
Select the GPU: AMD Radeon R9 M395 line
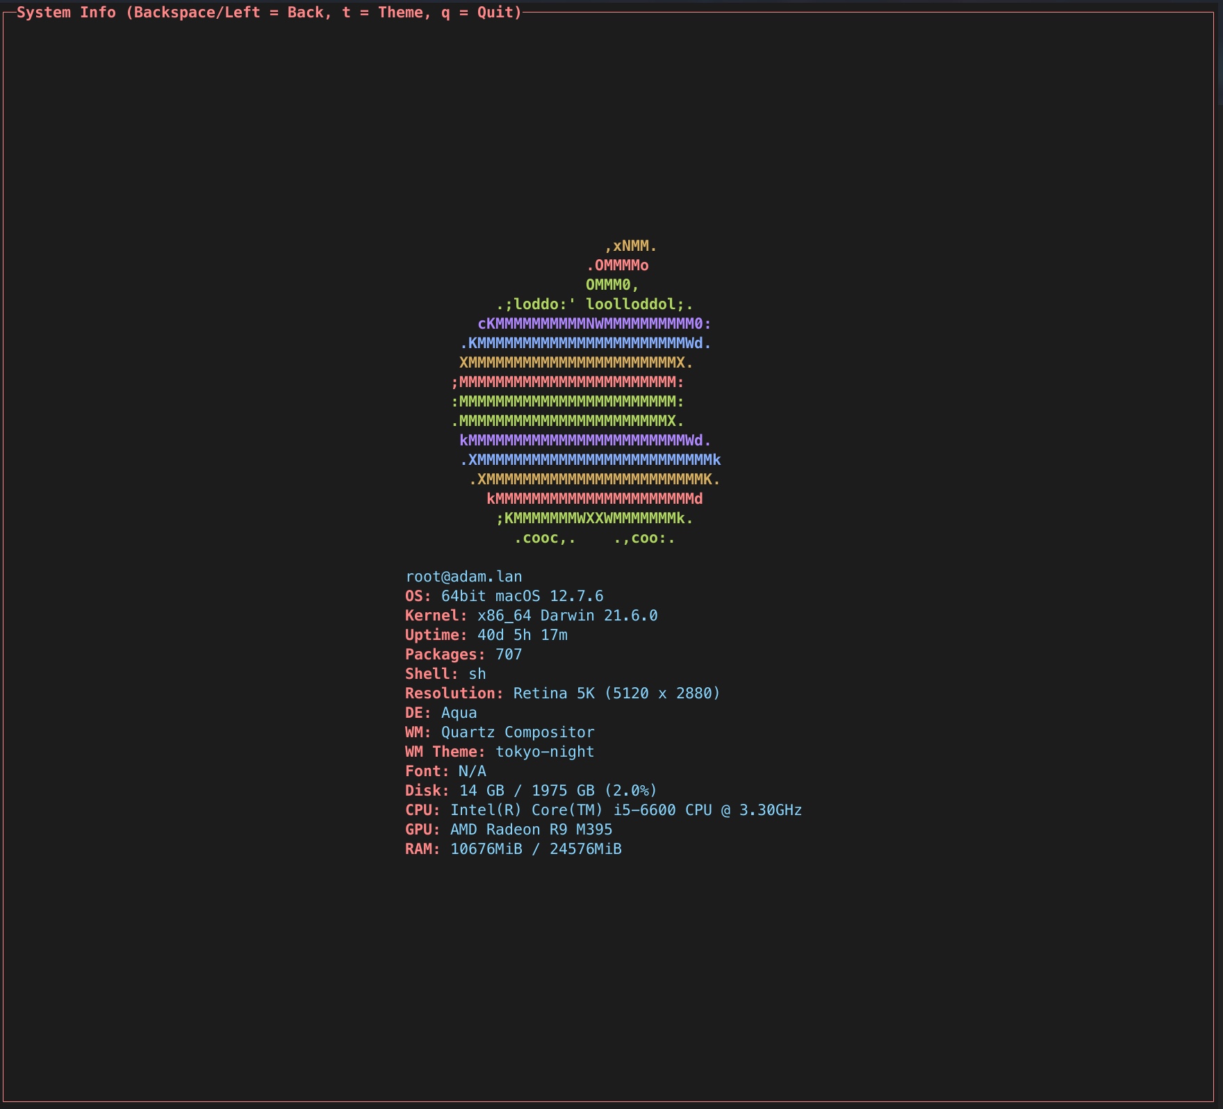click(x=509, y=830)
